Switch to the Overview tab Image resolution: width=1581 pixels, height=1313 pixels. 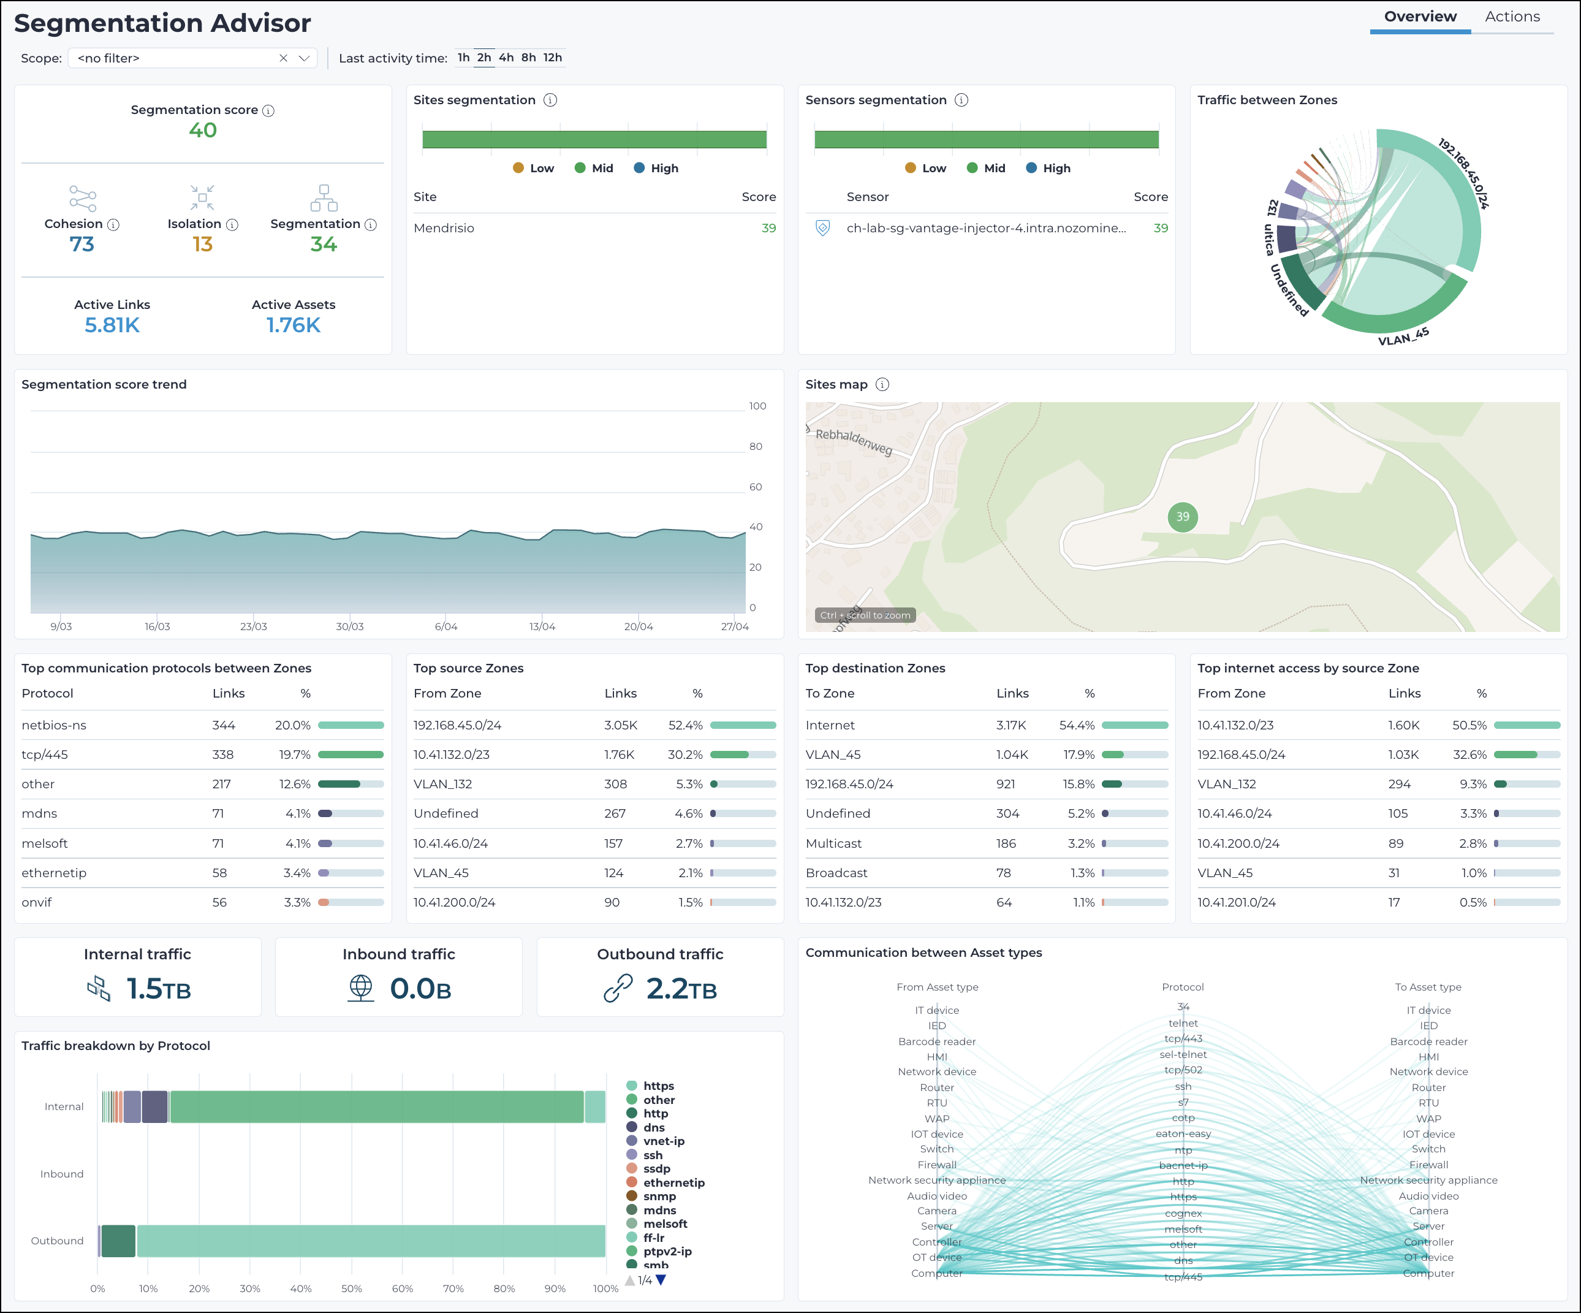(1420, 17)
